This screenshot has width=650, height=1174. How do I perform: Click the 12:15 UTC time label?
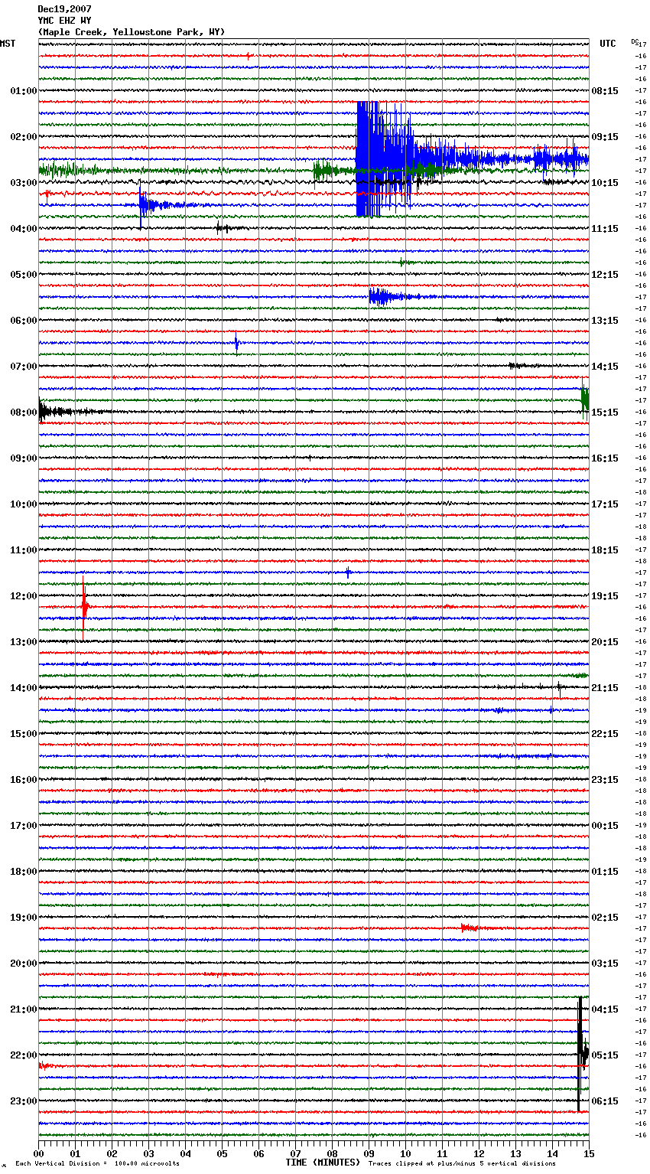(605, 275)
